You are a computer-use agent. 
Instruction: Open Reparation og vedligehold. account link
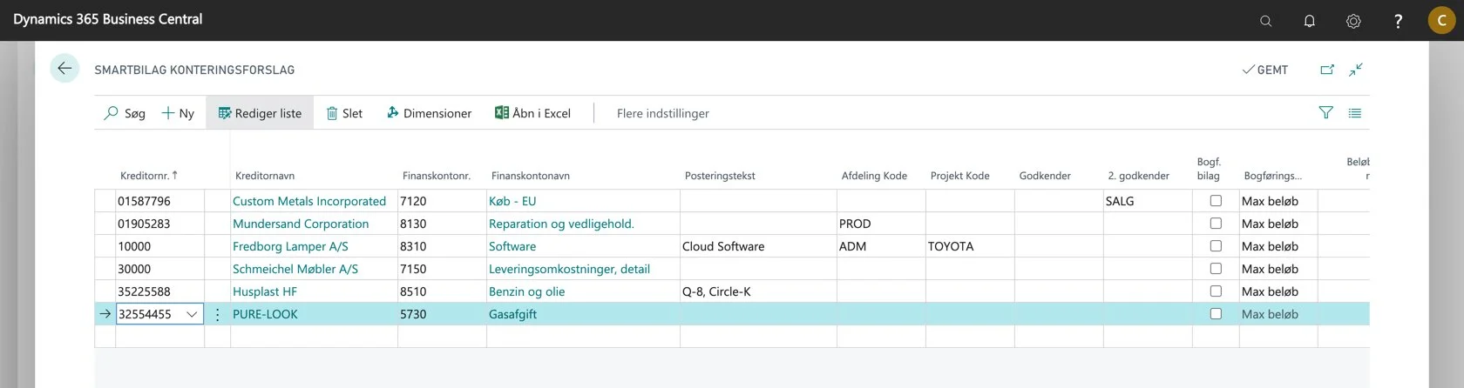[561, 224]
